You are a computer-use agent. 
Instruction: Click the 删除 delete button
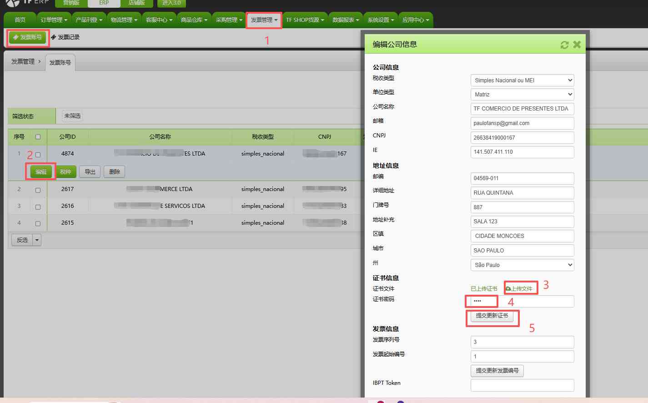114,171
